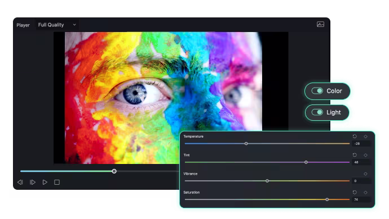Add keyframe for Temperature
Screen dimensions: 389x219
[x=365, y=136]
